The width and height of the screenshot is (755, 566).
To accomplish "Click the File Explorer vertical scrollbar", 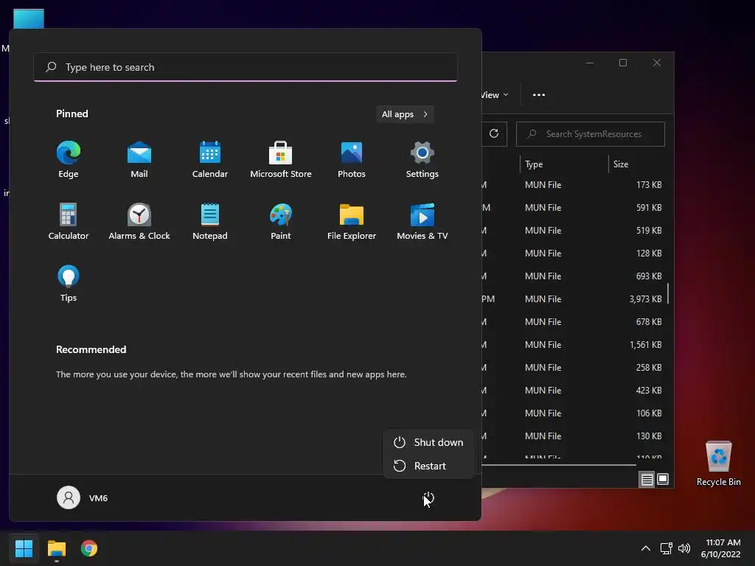I will (x=668, y=293).
